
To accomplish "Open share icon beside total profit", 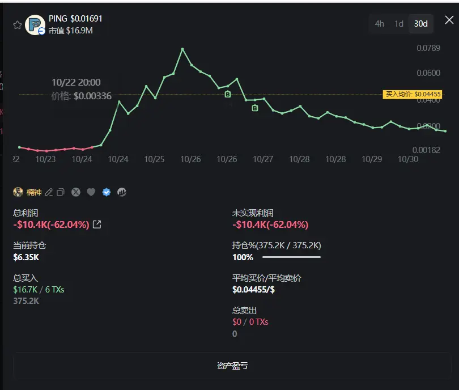I will 97,224.
